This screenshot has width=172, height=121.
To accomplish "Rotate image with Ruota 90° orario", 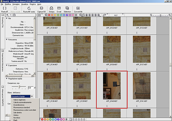I will pos(29,9).
